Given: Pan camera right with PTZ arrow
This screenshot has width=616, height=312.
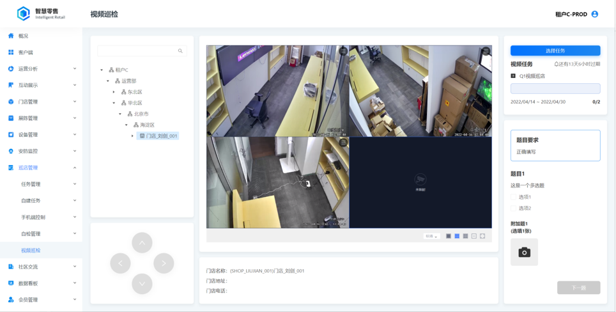Looking at the screenshot, I should [164, 263].
